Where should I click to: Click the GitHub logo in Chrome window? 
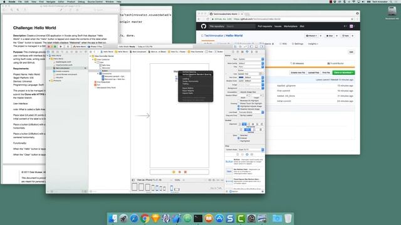pyautogui.click(x=204, y=26)
